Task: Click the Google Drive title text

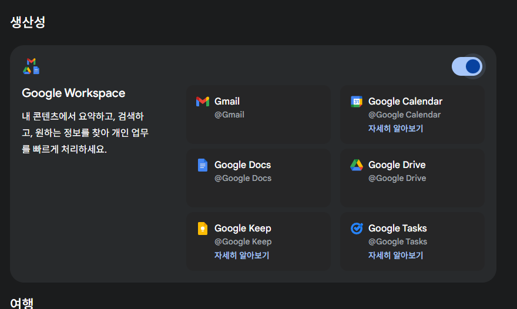Action: tap(397, 165)
